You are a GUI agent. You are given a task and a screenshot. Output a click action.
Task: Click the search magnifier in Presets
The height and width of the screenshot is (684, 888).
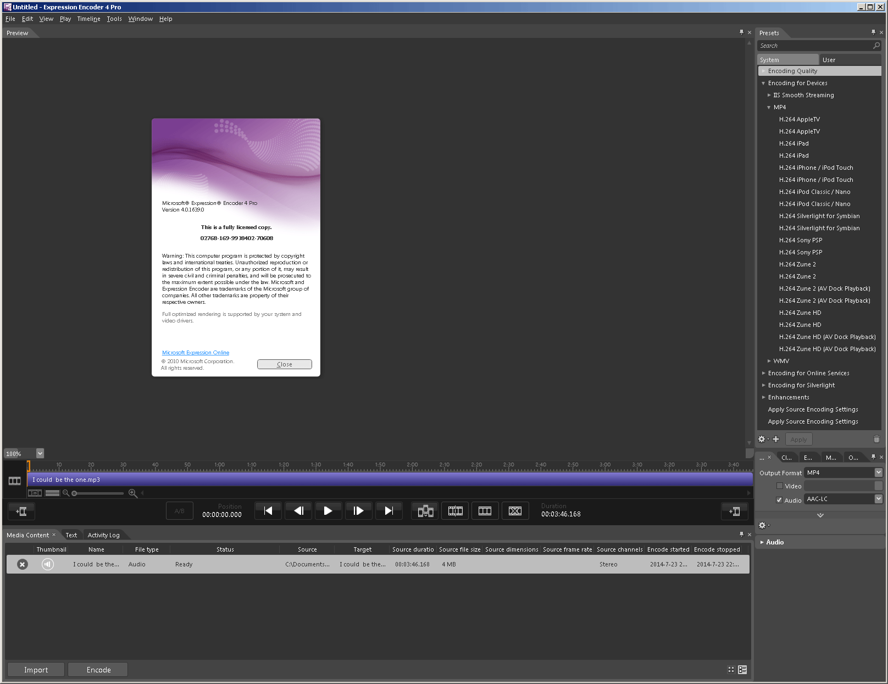click(876, 46)
